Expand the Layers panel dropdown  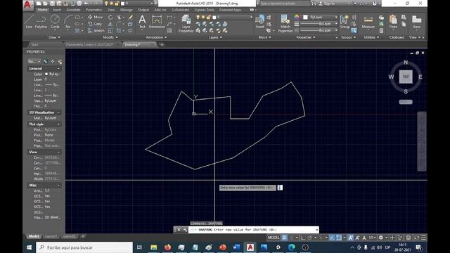(215, 37)
